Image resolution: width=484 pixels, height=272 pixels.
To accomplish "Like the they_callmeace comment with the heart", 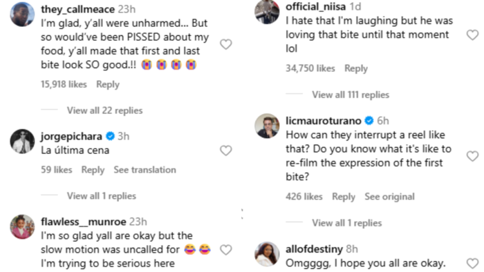I will [x=225, y=44].
